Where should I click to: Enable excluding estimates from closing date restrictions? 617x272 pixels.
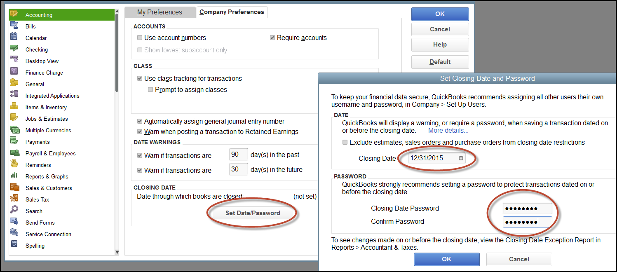click(x=345, y=142)
